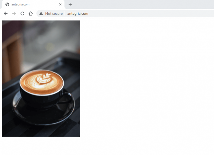This screenshot has width=214, height=155.
Task: Reload the page using the refresh icon
Action: [x=22, y=13]
